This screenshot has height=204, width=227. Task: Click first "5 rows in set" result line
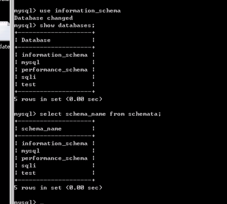pyautogui.click(x=58, y=99)
